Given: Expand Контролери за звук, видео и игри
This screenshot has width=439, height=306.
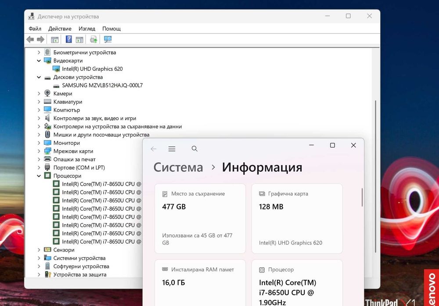Looking at the screenshot, I should 39,118.
